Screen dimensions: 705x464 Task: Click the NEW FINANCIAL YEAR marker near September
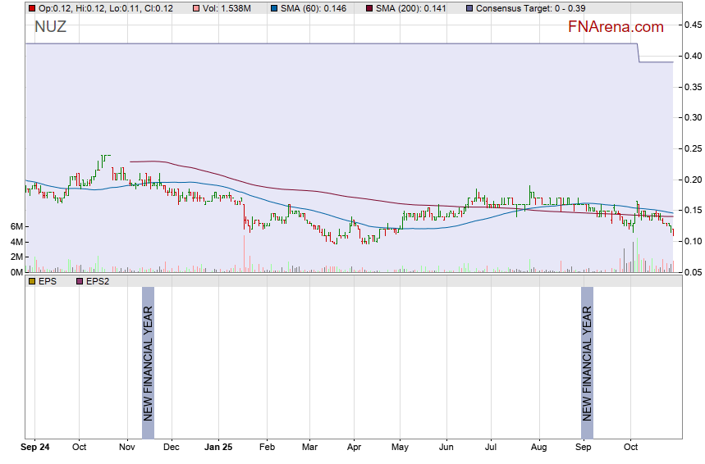click(587, 354)
